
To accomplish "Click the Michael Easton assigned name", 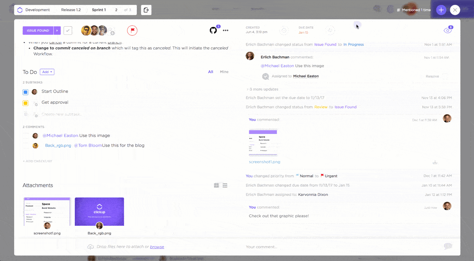I will 306,76.
